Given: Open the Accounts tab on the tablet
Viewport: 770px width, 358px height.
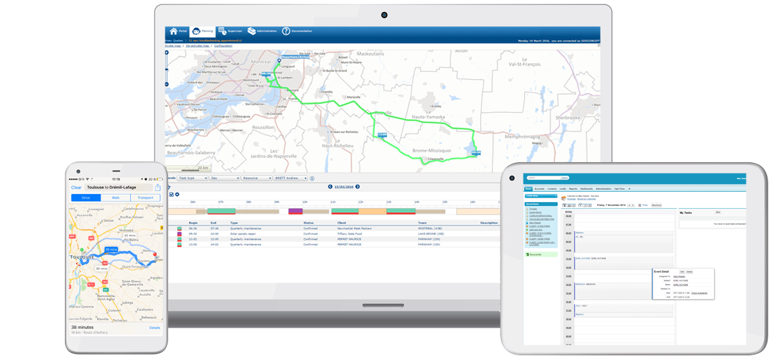Looking at the screenshot, I should click(x=539, y=188).
